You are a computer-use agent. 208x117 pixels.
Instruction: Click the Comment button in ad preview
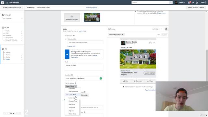point(138,81)
